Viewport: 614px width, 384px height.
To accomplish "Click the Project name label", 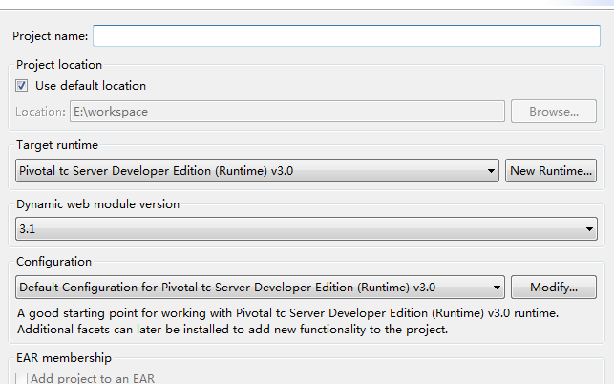I will click(x=50, y=36).
